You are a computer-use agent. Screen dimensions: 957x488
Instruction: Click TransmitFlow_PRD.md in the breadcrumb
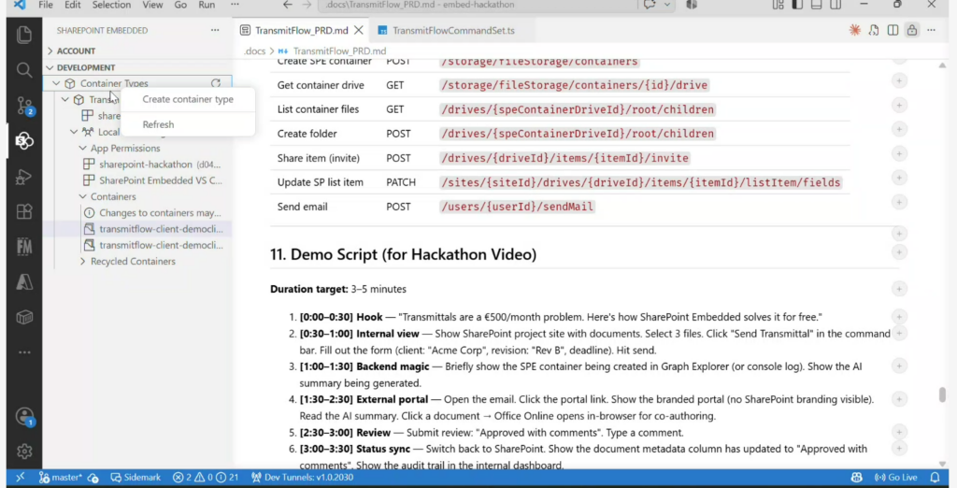click(x=339, y=51)
